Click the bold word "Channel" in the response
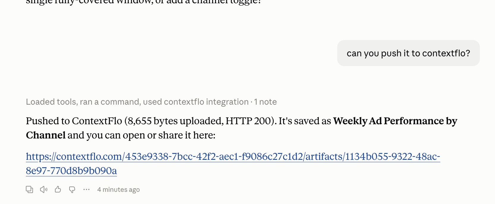 46,135
